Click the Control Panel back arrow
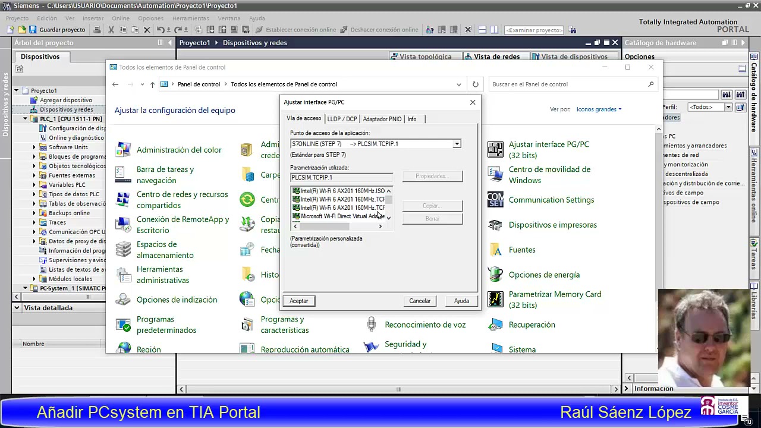This screenshot has width=761, height=428. click(115, 84)
